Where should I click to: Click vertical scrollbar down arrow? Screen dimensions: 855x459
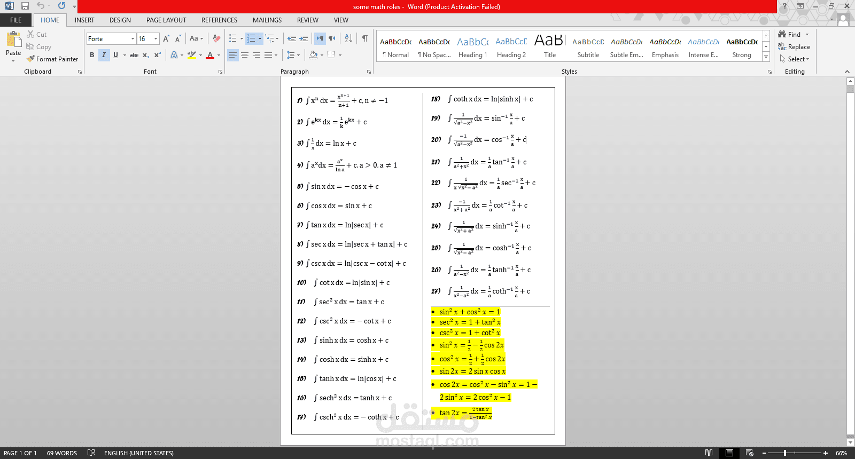(x=850, y=442)
